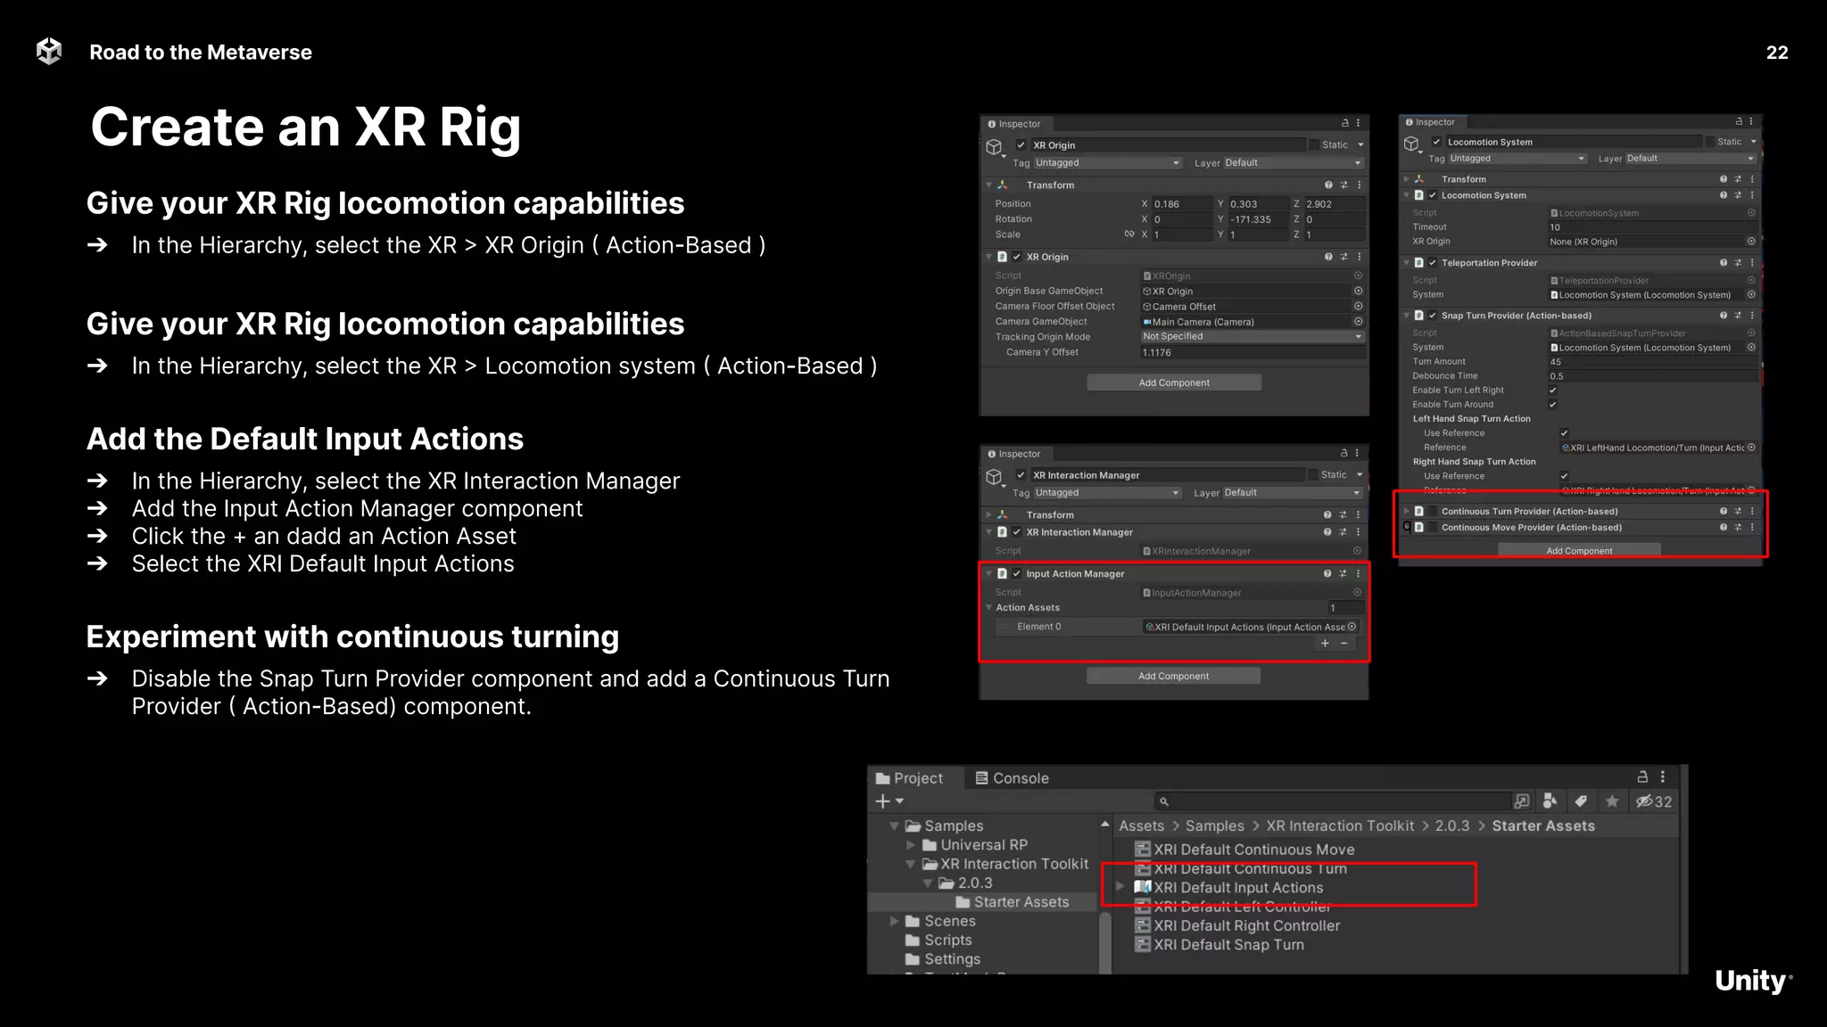Screen dimensions: 1827x1027
Task: Click Project panel search by type icon
Action: [1550, 801]
